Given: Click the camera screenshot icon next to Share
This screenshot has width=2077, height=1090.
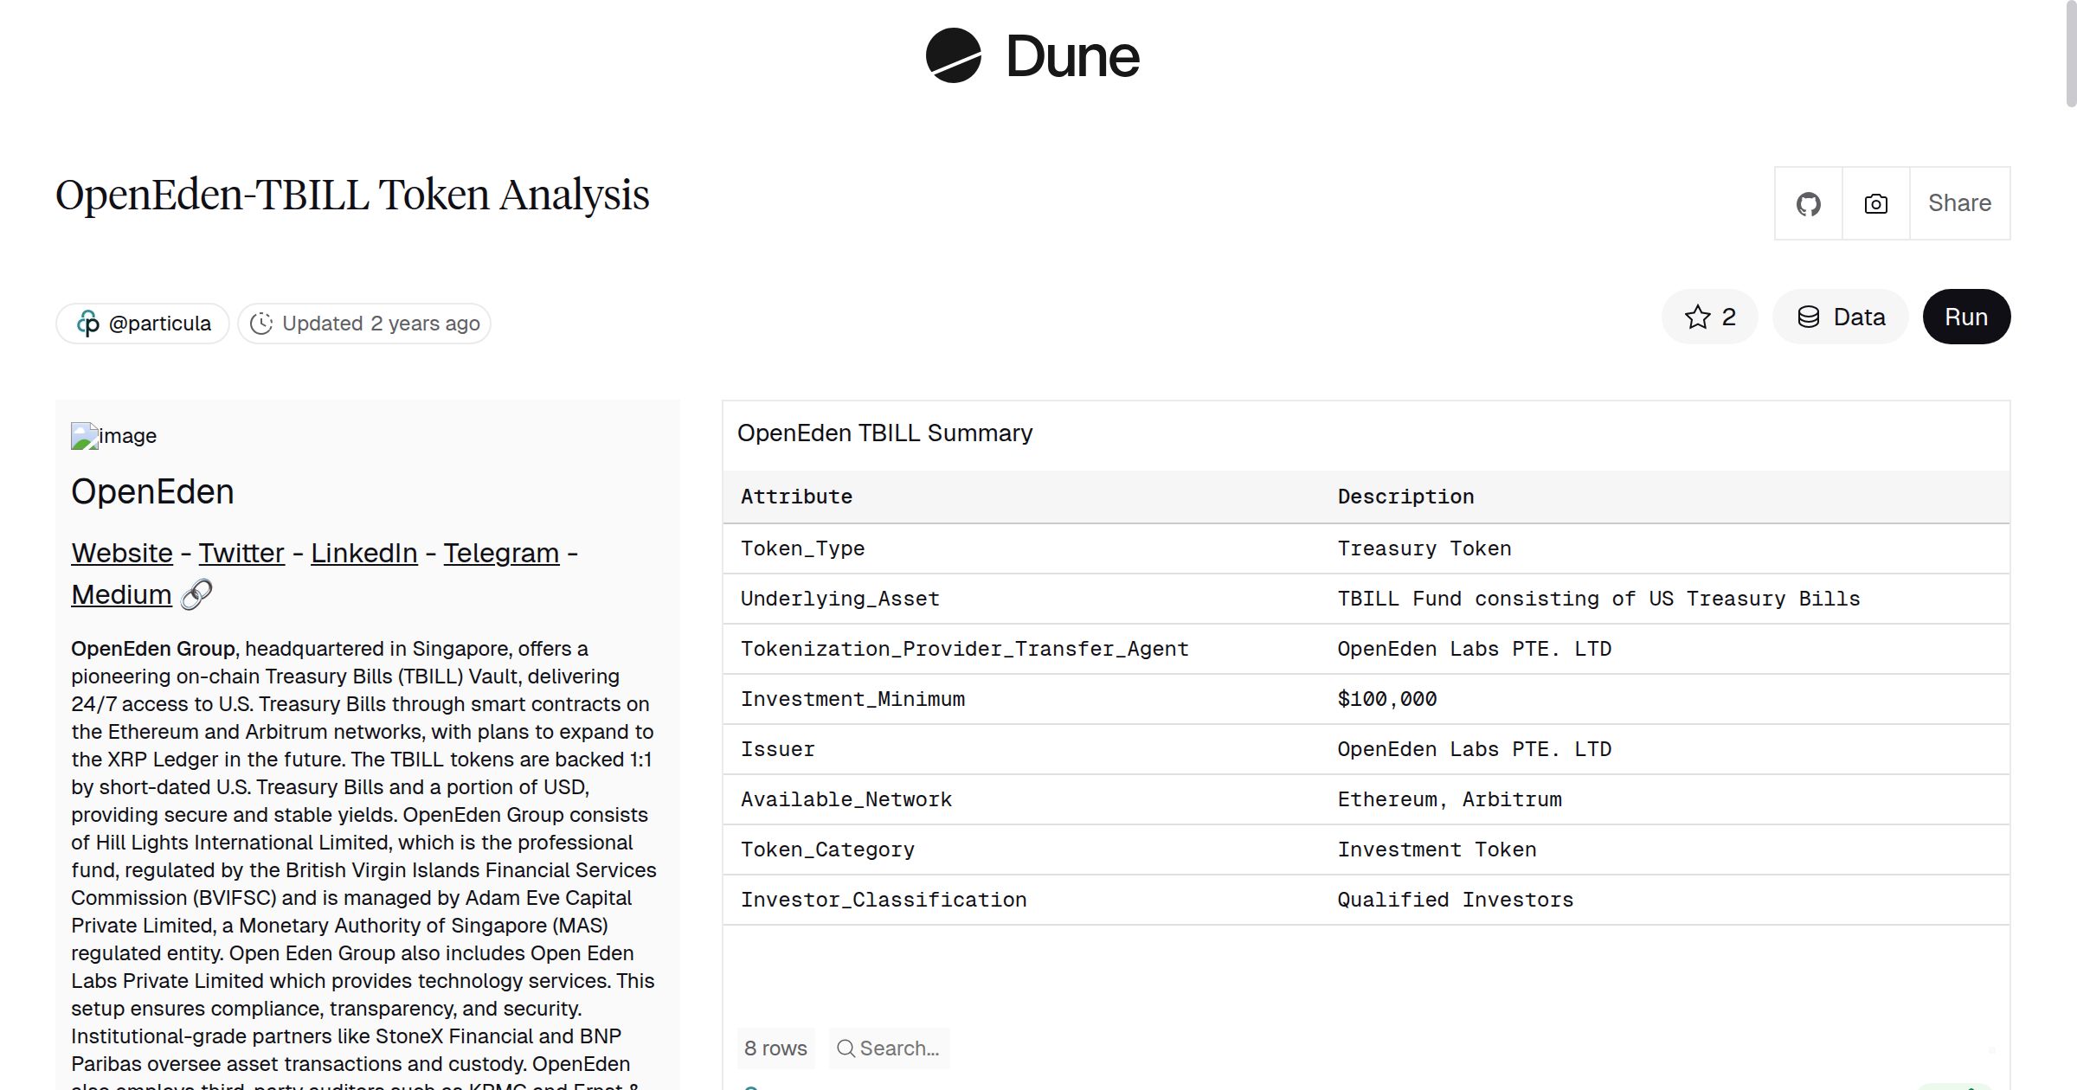Looking at the screenshot, I should 1875,202.
